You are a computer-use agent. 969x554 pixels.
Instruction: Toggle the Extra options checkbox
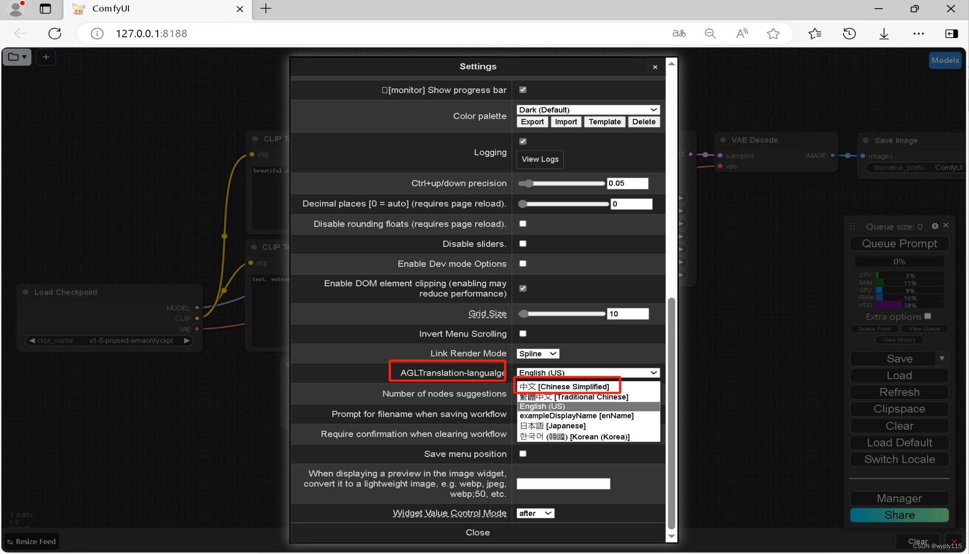(928, 316)
